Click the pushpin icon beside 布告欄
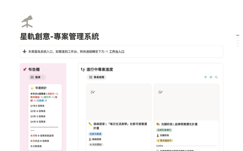Viewport: 243px width, 151px height. click(x=25, y=69)
